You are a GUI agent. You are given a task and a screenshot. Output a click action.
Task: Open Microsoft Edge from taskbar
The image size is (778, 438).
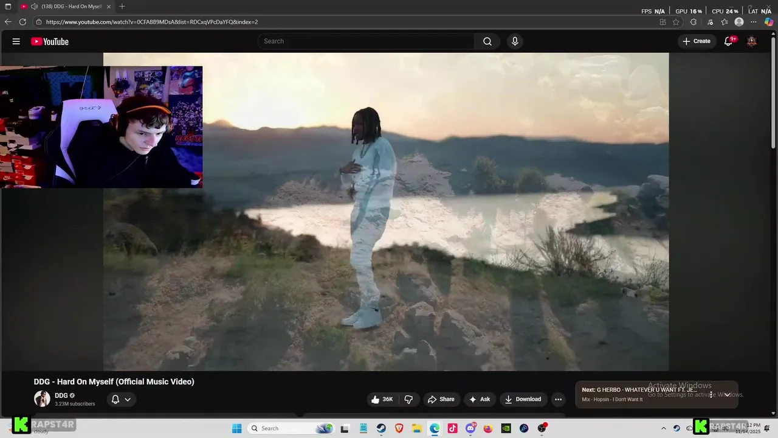pyautogui.click(x=435, y=428)
